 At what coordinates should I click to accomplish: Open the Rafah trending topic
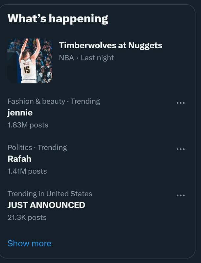(x=18, y=159)
